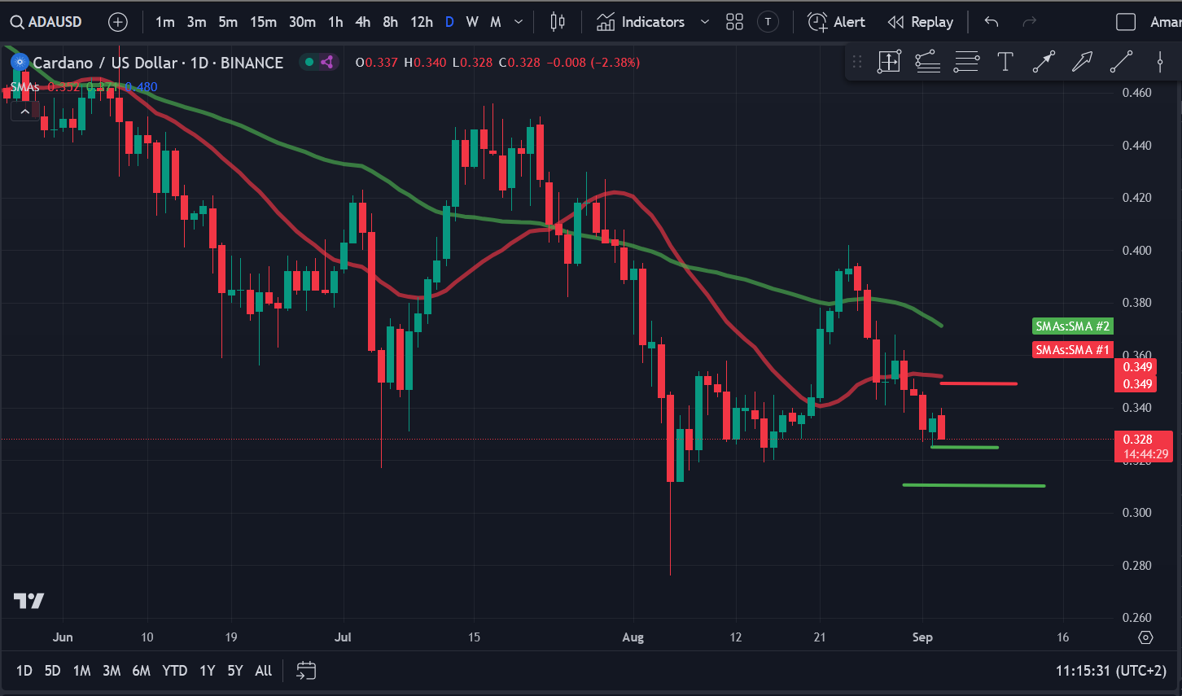Select the 1h timeframe

[x=335, y=22]
